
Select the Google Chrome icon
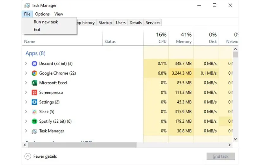pos(34,73)
